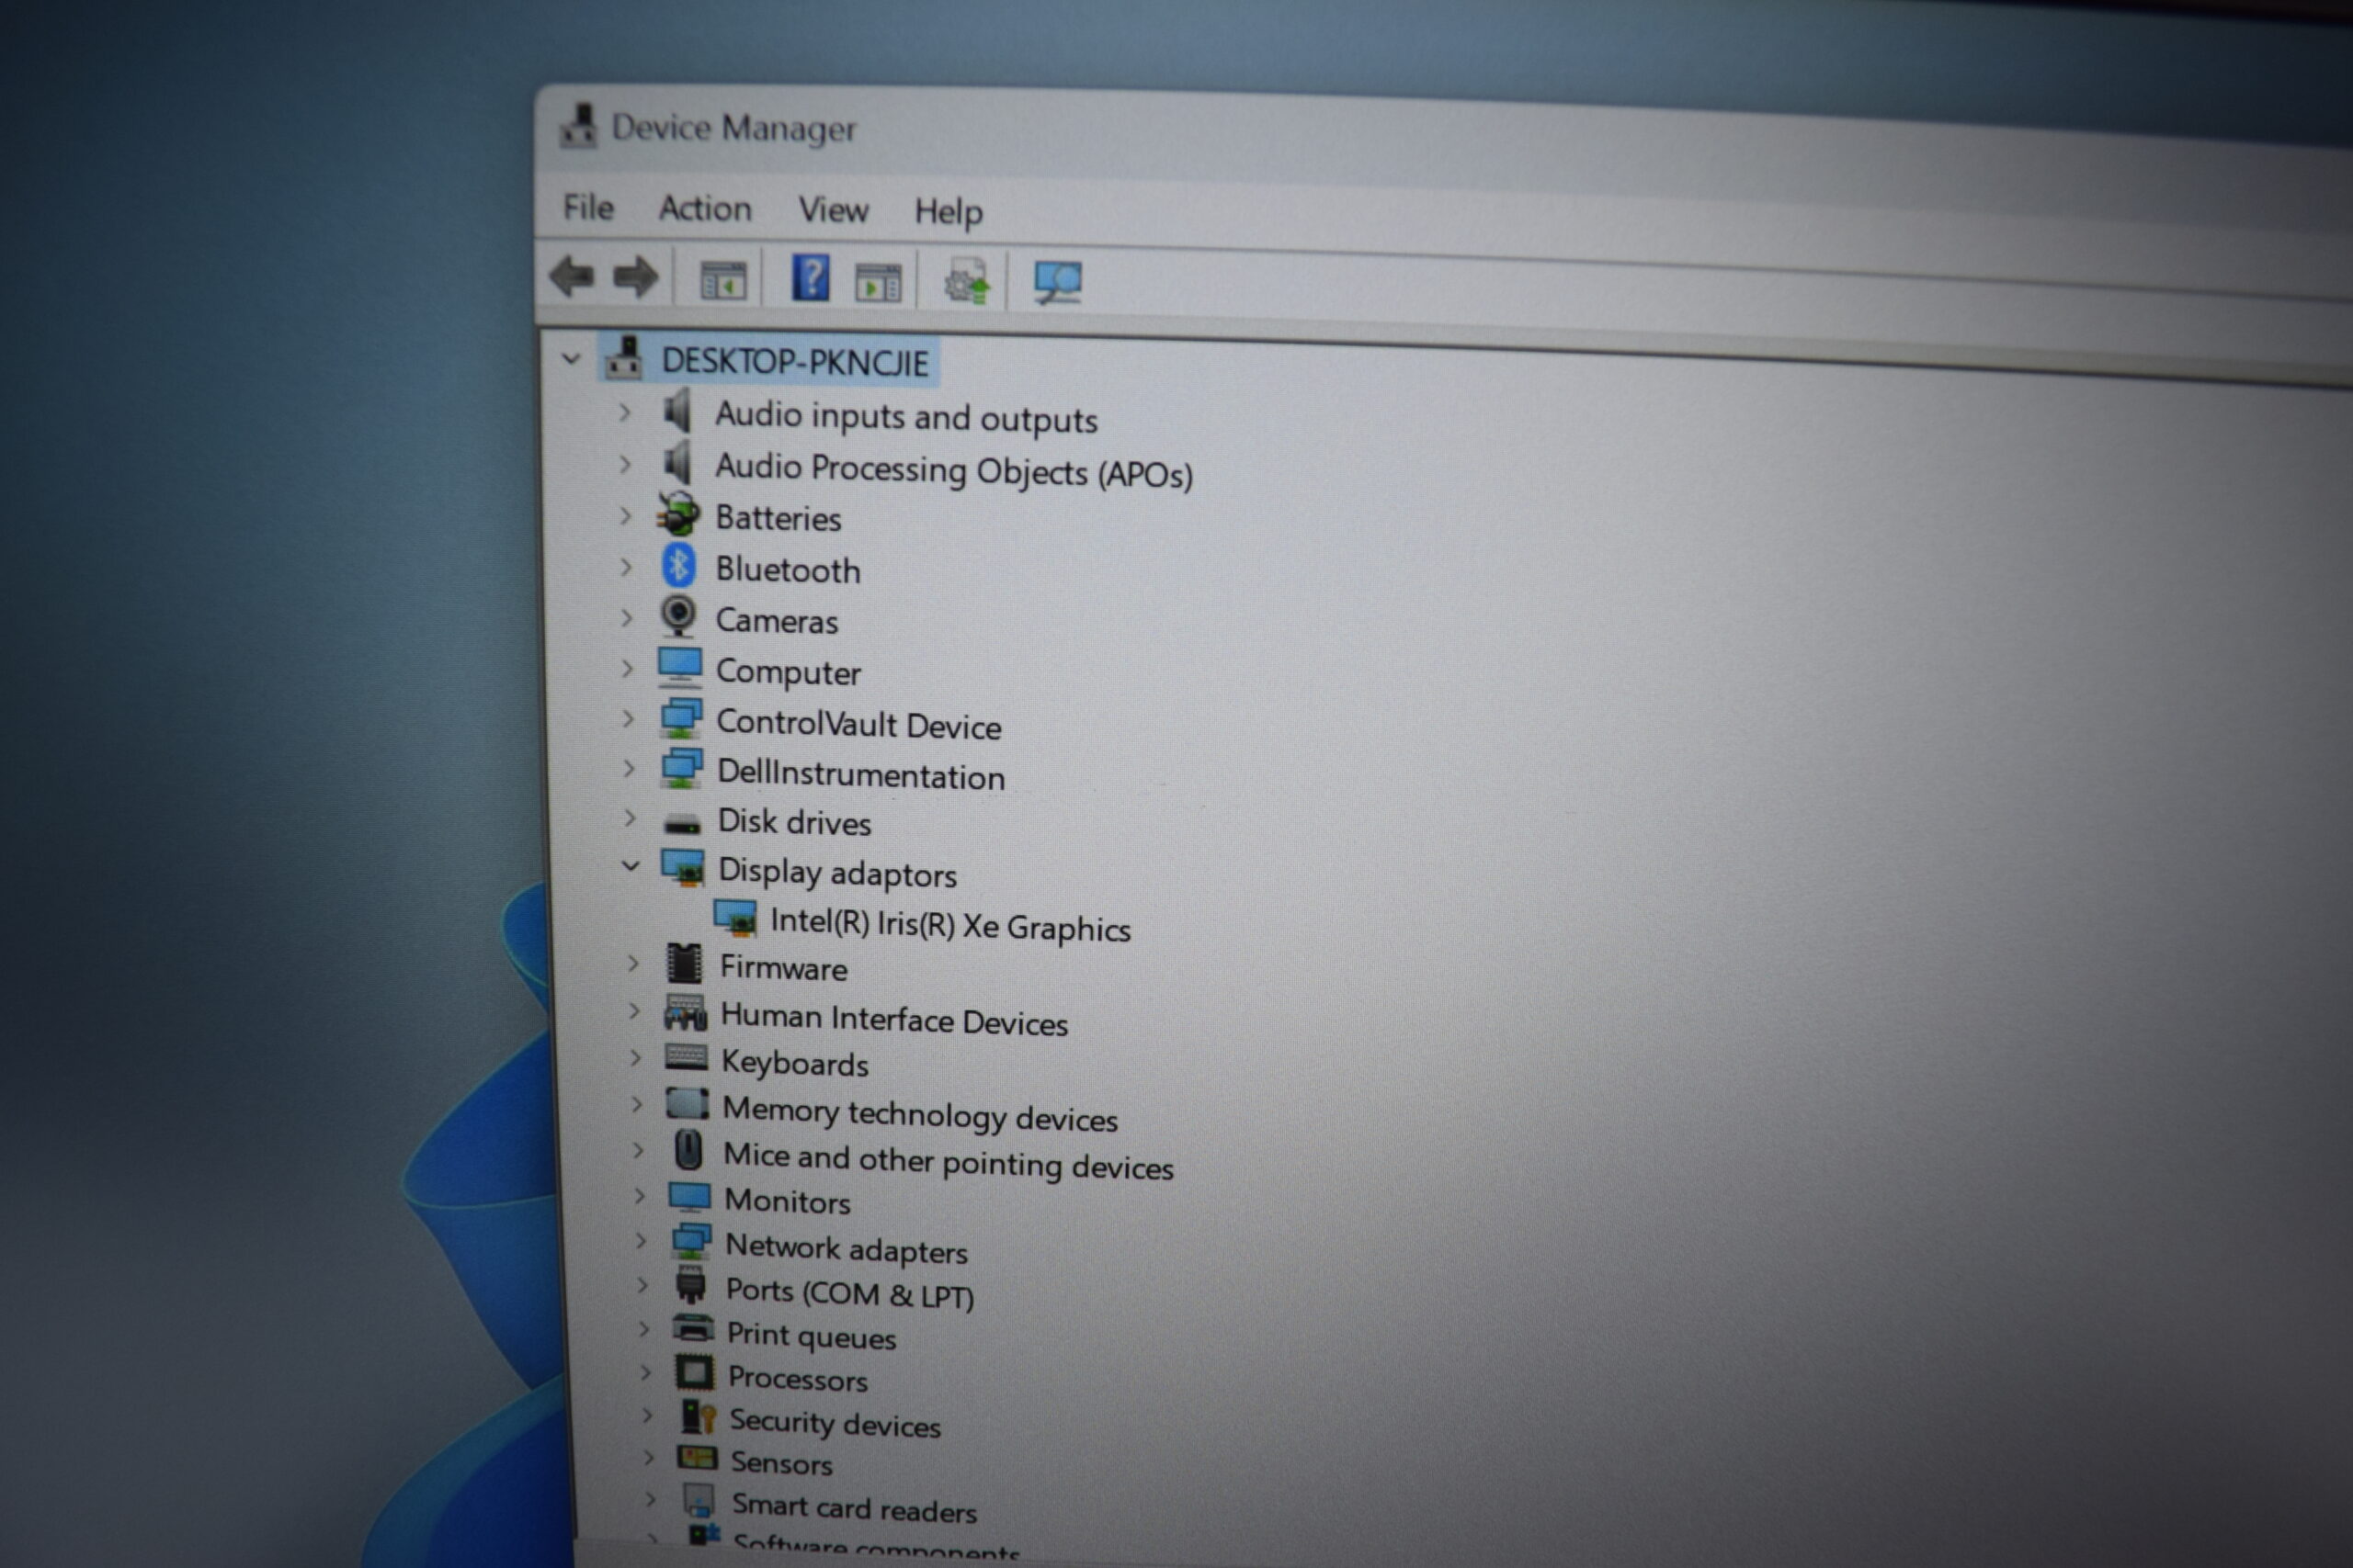The height and width of the screenshot is (1568, 2353).
Task: Click the Show/Hide Console Tree icon
Action: coord(723,281)
